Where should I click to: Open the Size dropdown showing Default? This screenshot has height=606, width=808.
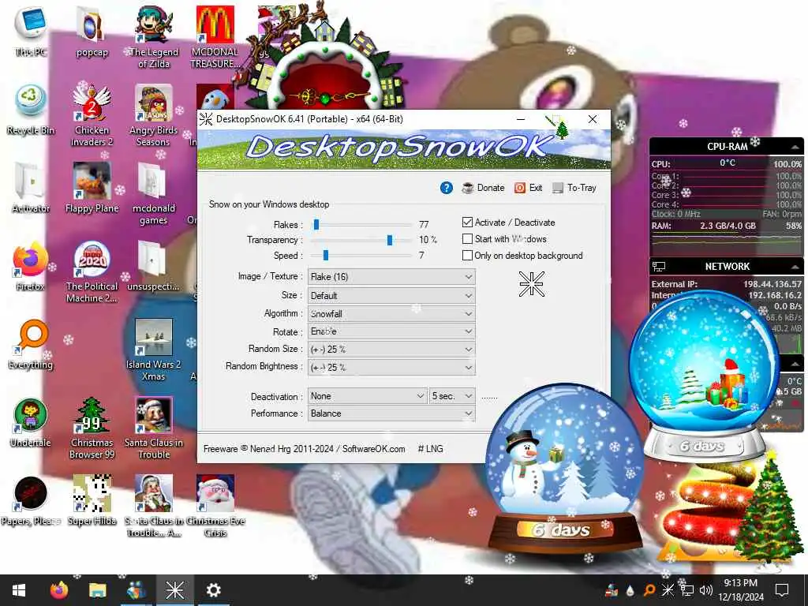pos(391,296)
